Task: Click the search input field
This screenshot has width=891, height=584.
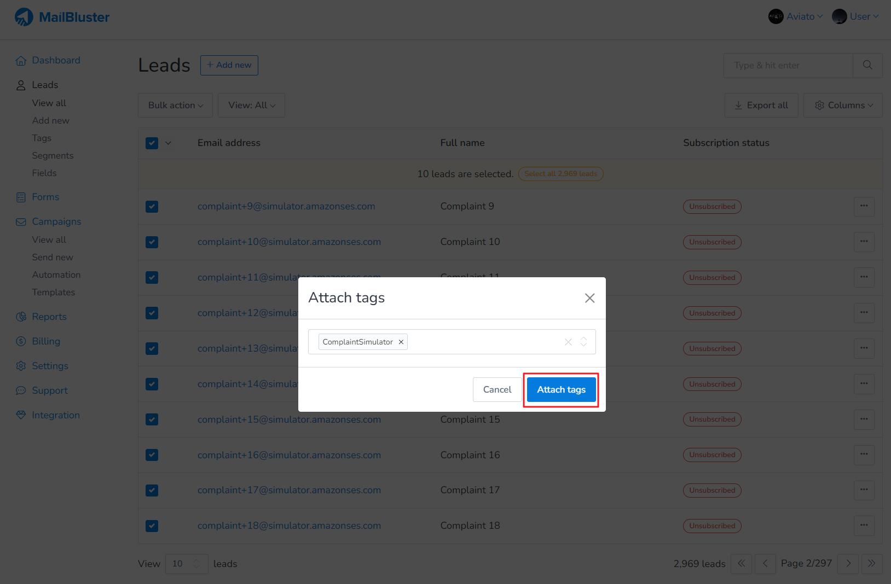Action: (x=788, y=65)
